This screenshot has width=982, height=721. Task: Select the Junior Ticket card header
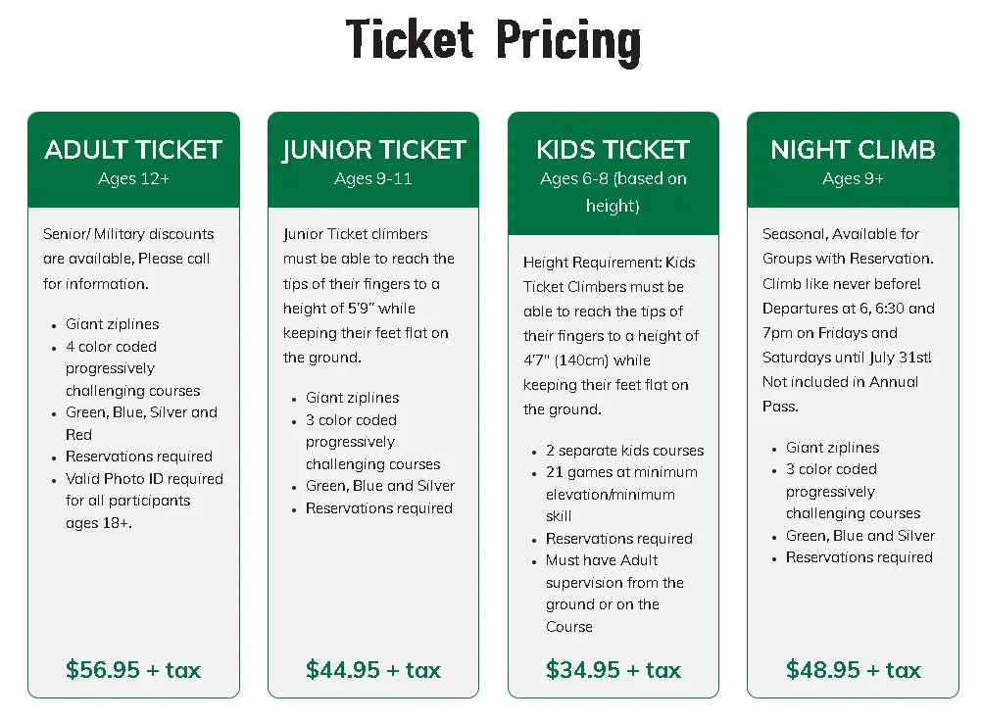[373, 160]
